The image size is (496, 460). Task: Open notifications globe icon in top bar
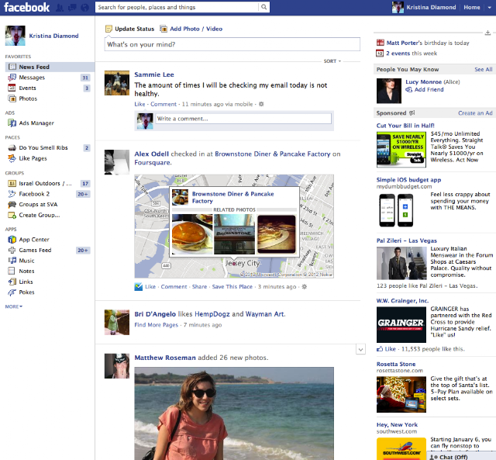tap(84, 7)
